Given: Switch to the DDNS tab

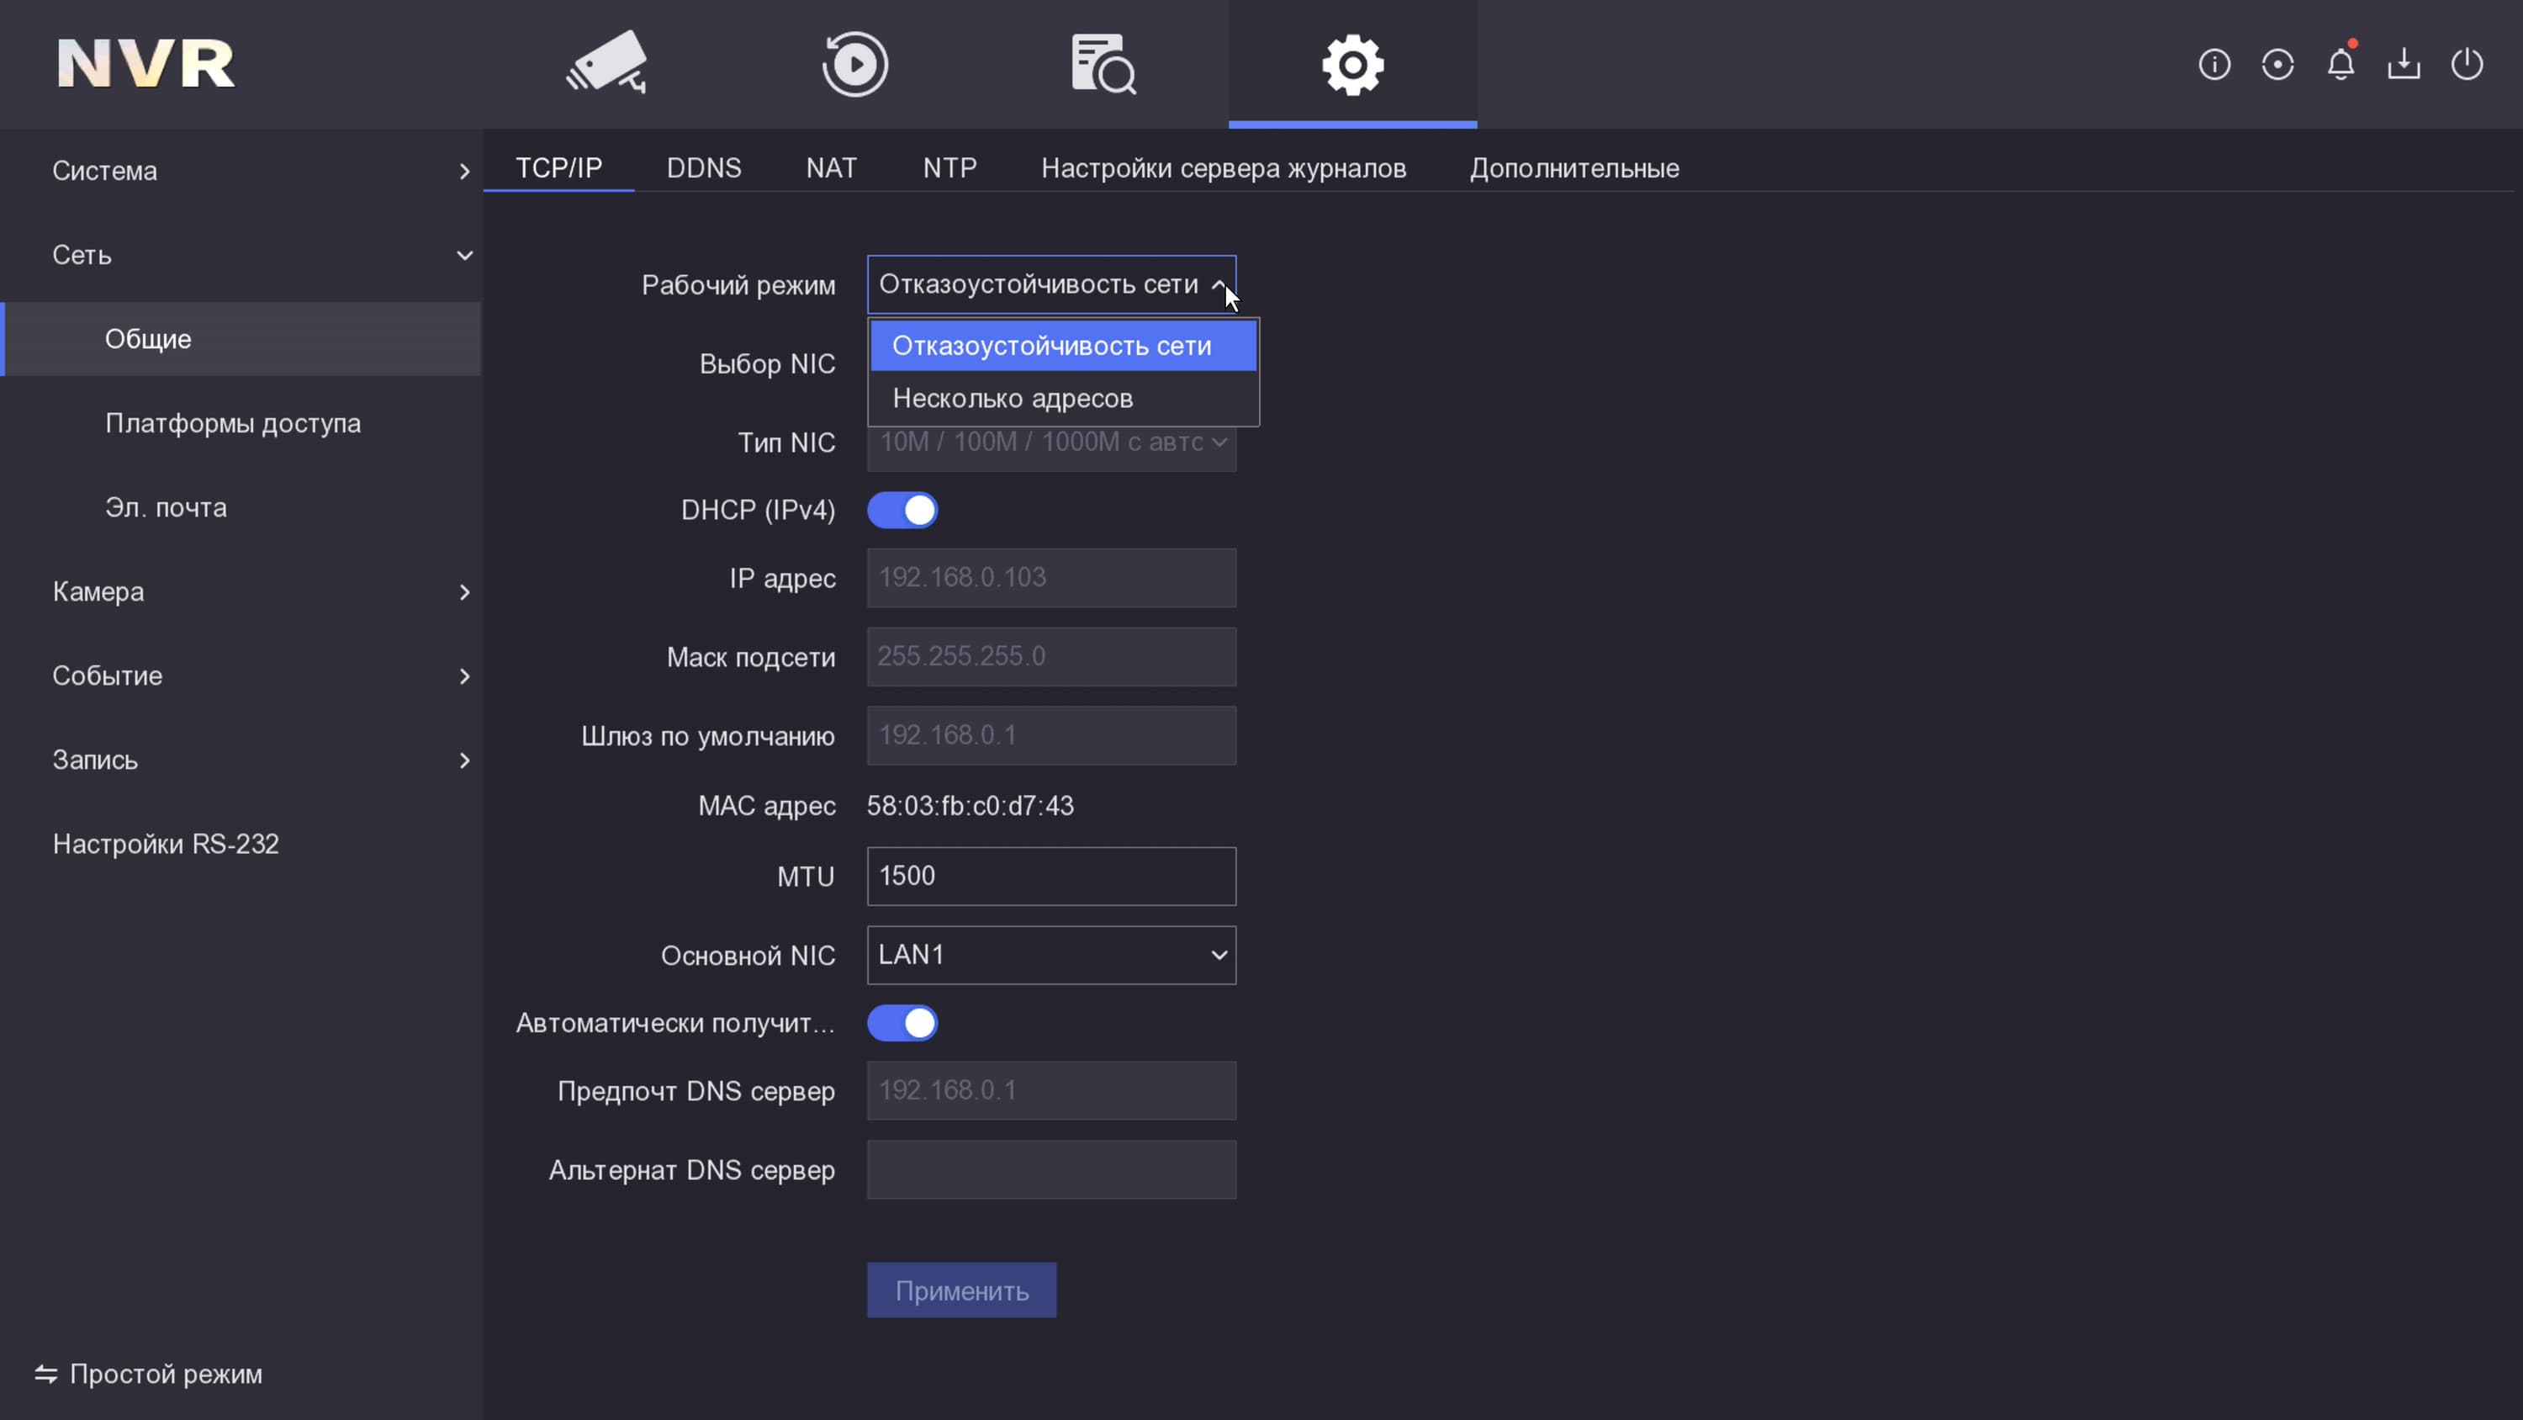Looking at the screenshot, I should [703, 168].
